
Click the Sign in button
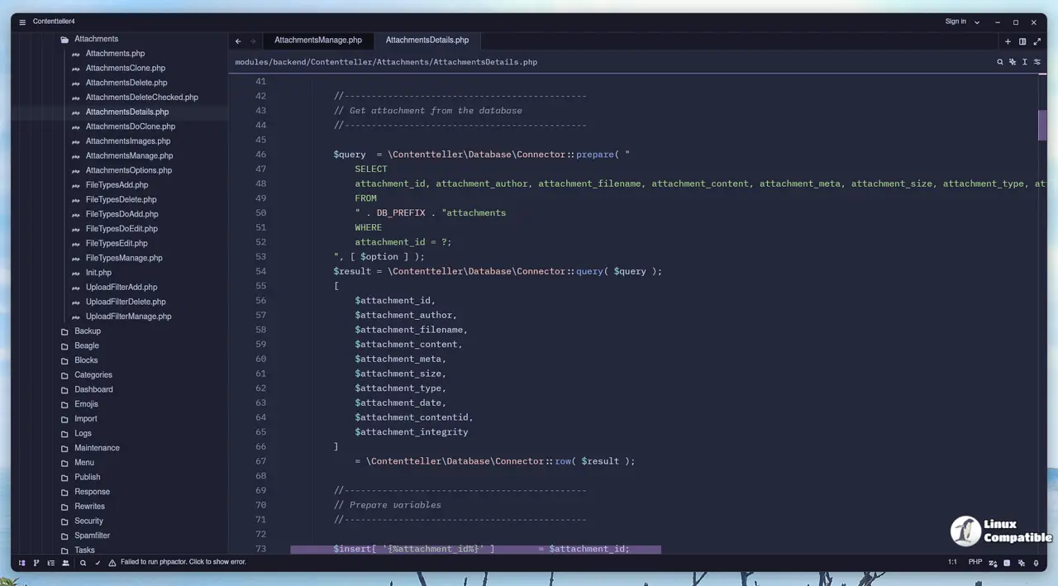click(x=956, y=21)
